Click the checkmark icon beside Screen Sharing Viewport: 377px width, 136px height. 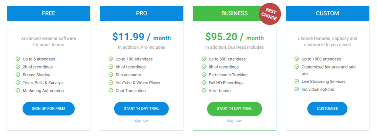pyautogui.click(x=18, y=74)
